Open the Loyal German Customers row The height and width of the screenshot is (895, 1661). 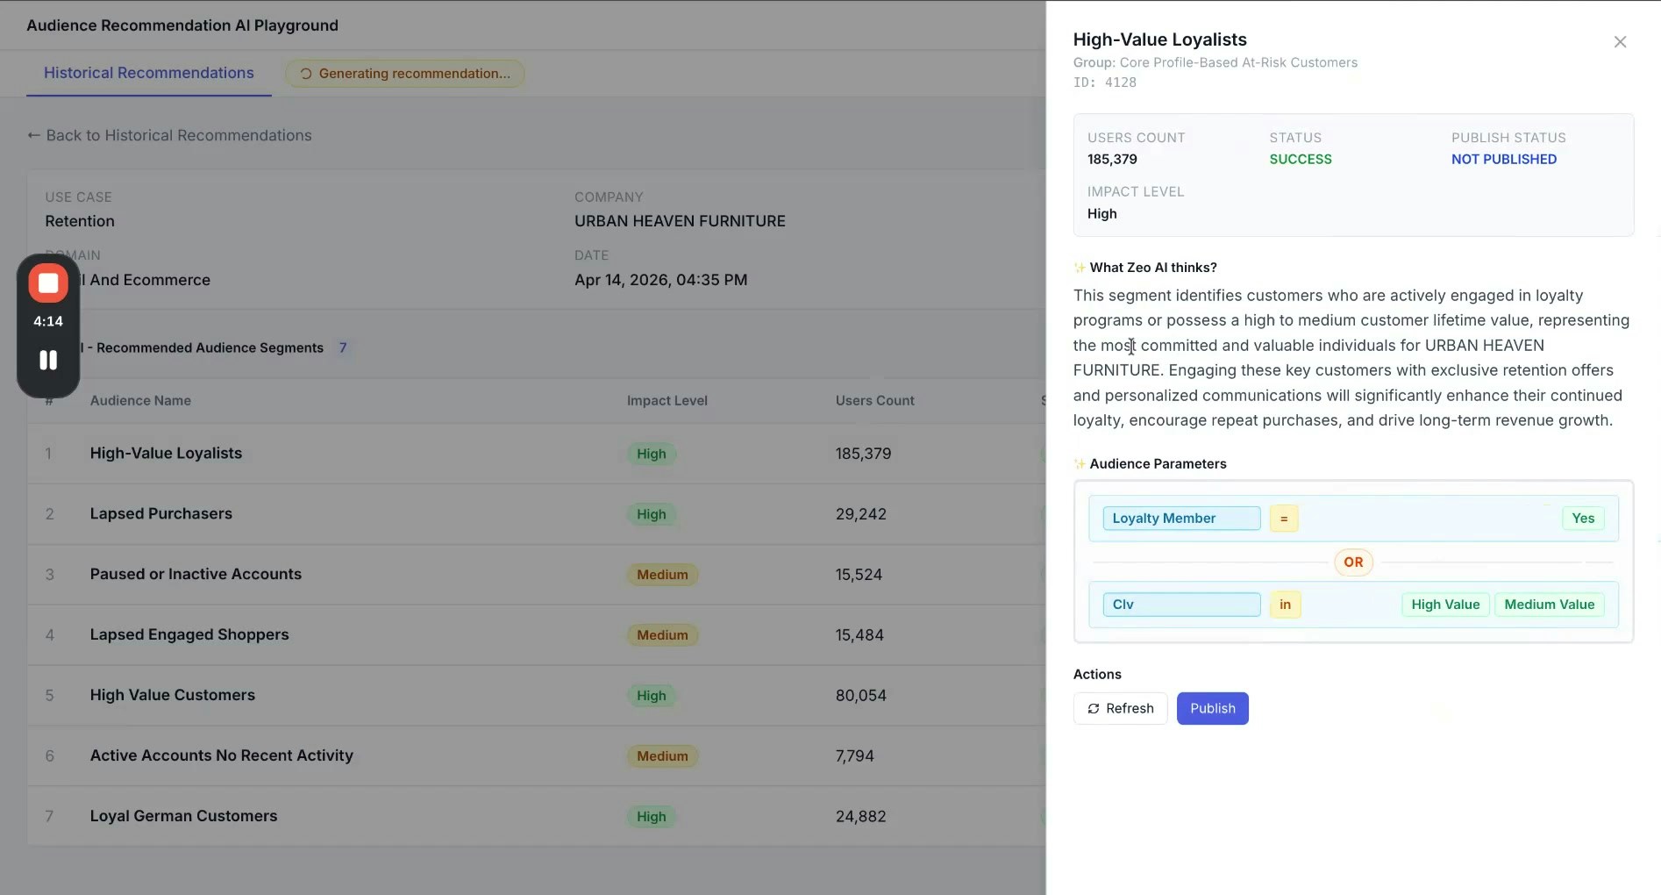click(x=183, y=816)
